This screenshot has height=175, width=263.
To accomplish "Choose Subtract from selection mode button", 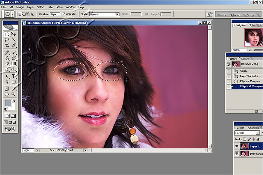I will pyautogui.click(x=28, y=14).
